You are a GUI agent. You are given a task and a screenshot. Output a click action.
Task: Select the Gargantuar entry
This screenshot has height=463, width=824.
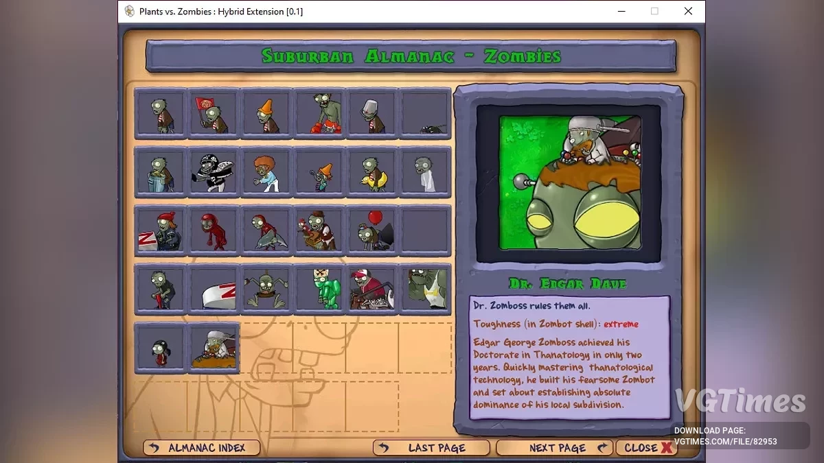point(425,289)
